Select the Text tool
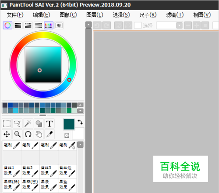The image size is (219, 193). (x=49, y=124)
